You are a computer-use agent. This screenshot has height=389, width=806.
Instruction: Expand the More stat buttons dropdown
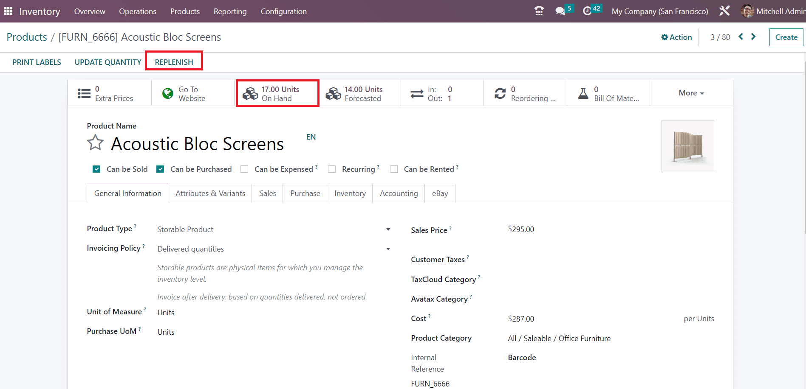point(691,93)
